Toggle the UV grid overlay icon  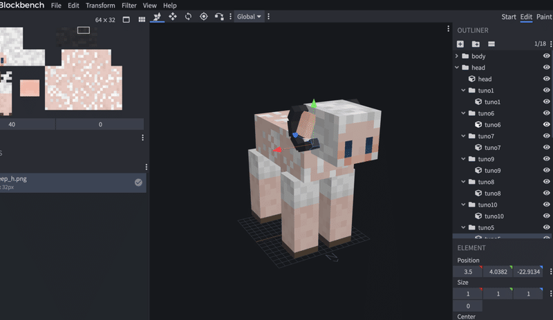click(142, 20)
